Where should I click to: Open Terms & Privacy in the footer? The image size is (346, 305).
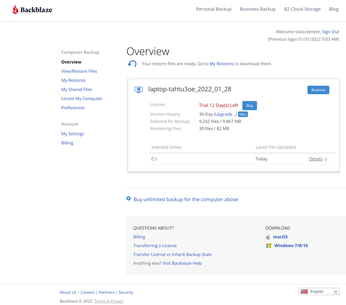(x=109, y=301)
